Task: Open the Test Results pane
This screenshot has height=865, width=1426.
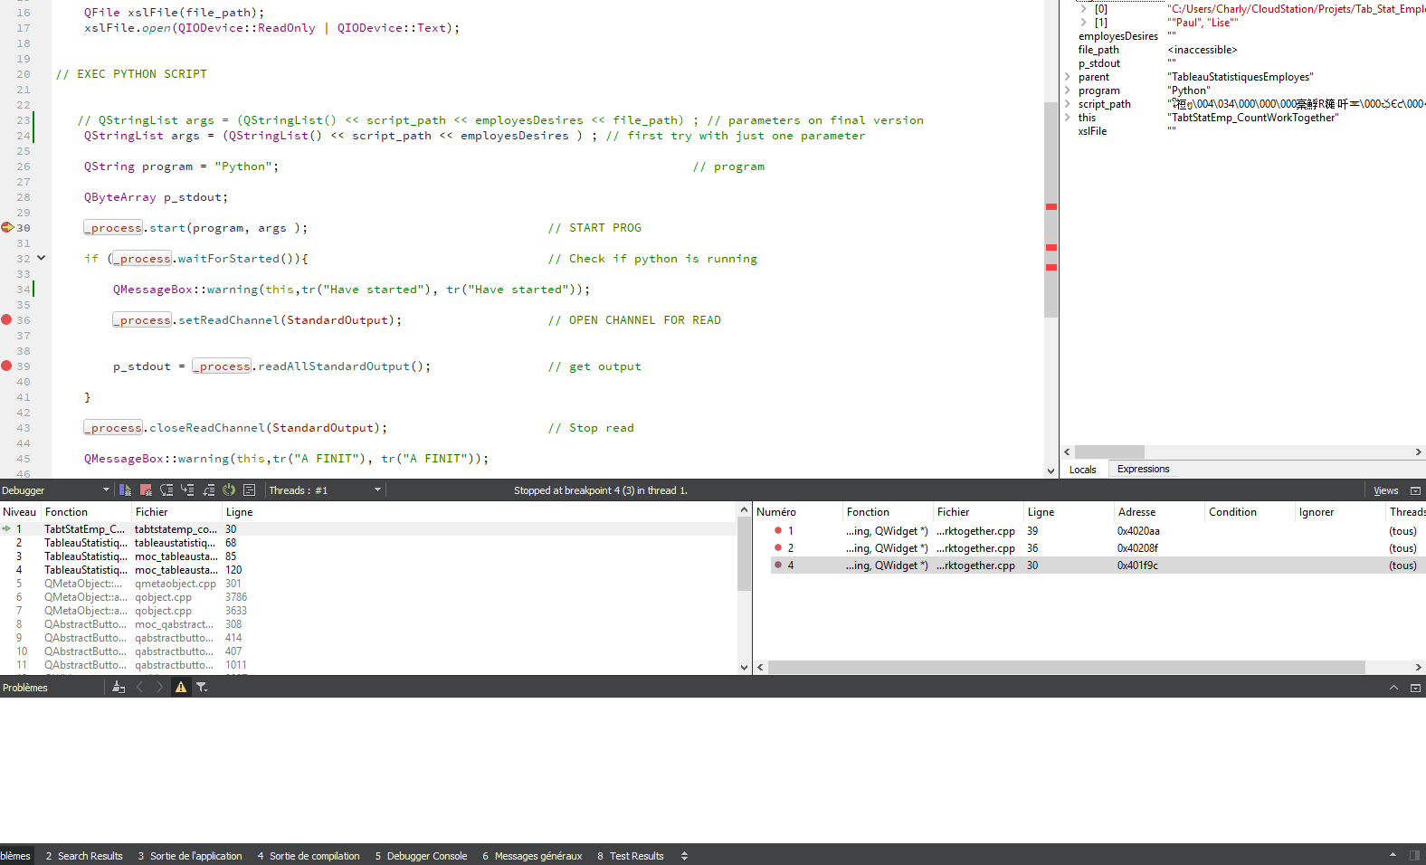Action: [x=631, y=856]
